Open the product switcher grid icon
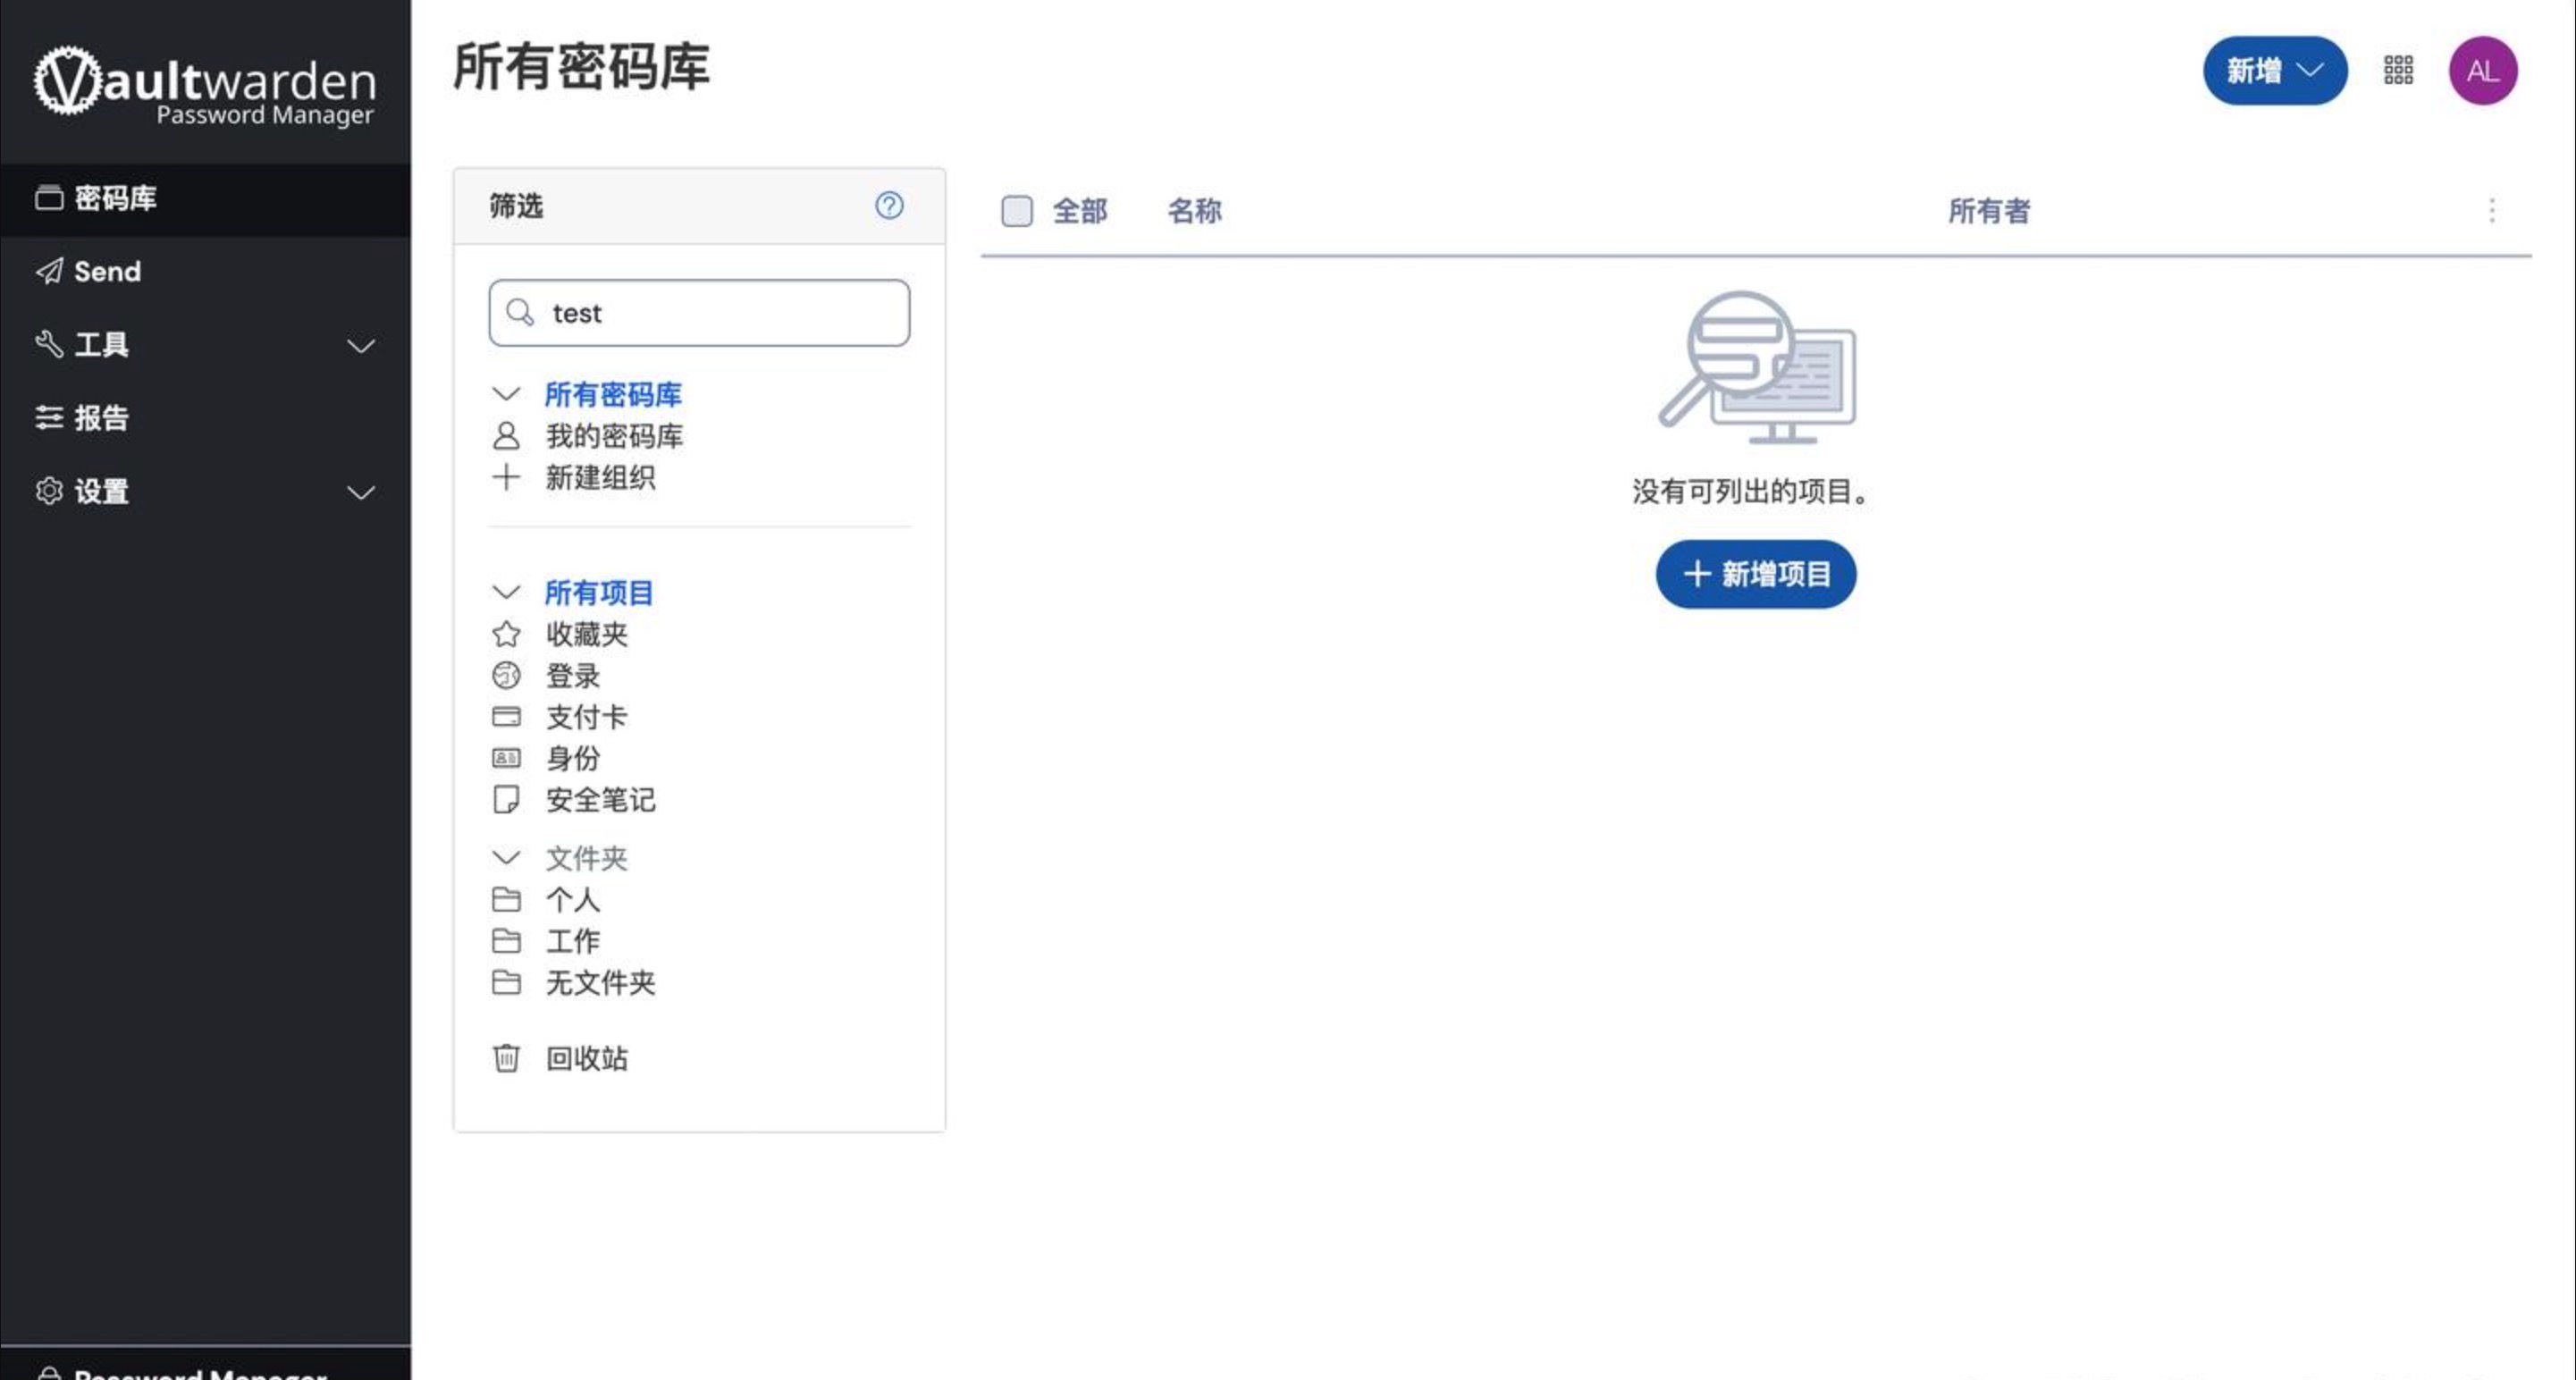Viewport: 2576px width, 1380px height. [x=2398, y=70]
